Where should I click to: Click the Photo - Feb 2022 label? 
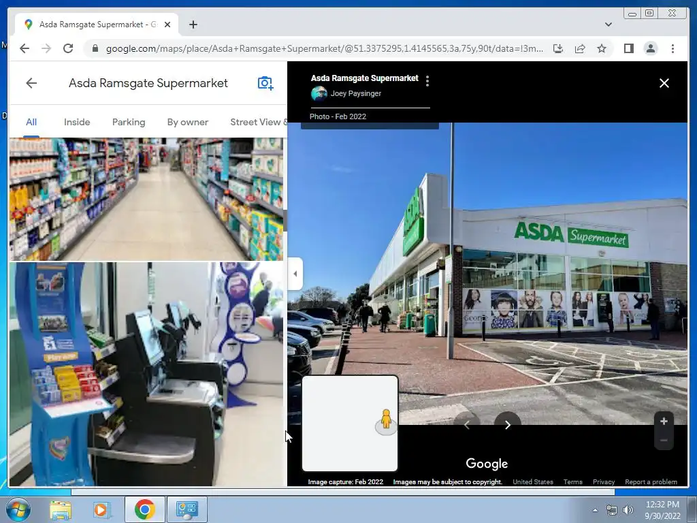(338, 116)
